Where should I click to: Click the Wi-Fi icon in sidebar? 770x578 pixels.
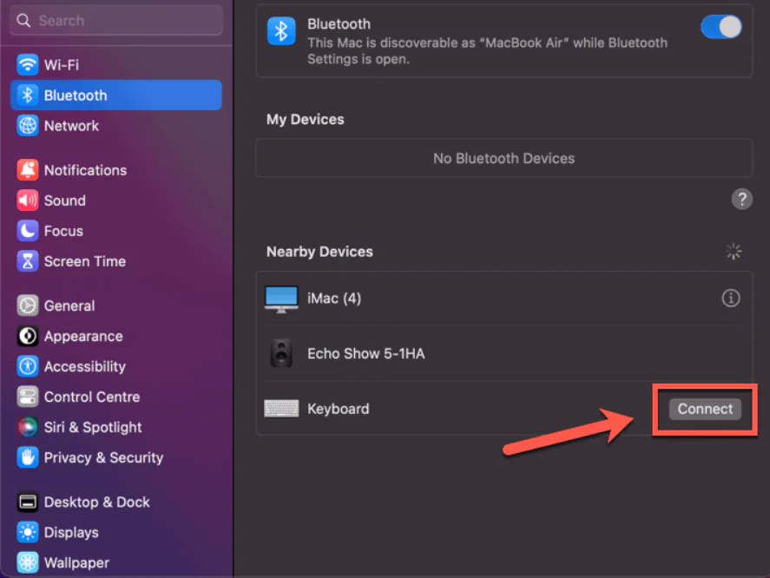[28, 65]
